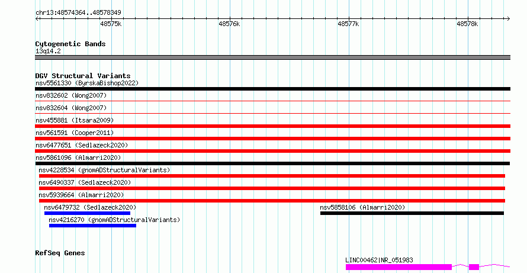Select the black nsv5861096 variant bar
Image resolution: width=527 pixels, height=273 pixels.
point(272,163)
